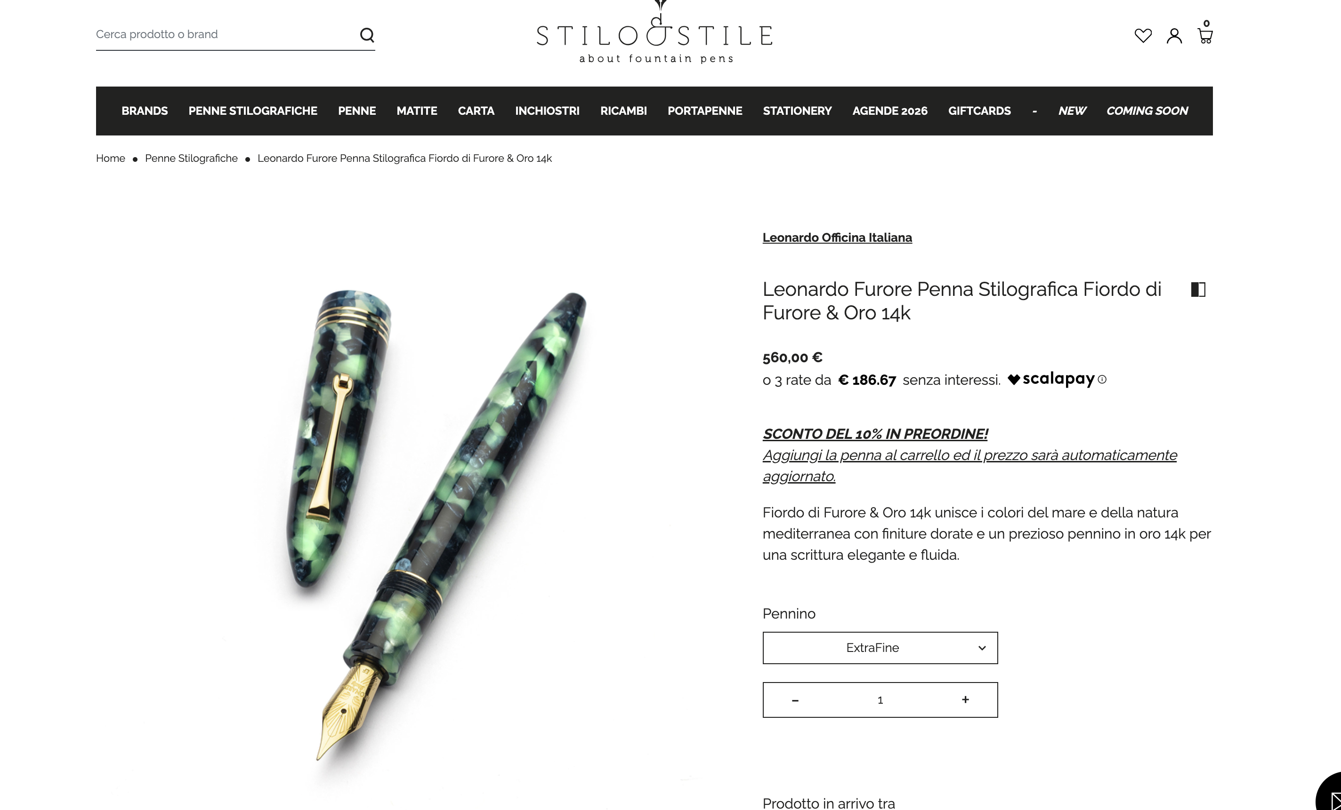
Task: Select the Coming Soon menu item
Action: pos(1147,111)
